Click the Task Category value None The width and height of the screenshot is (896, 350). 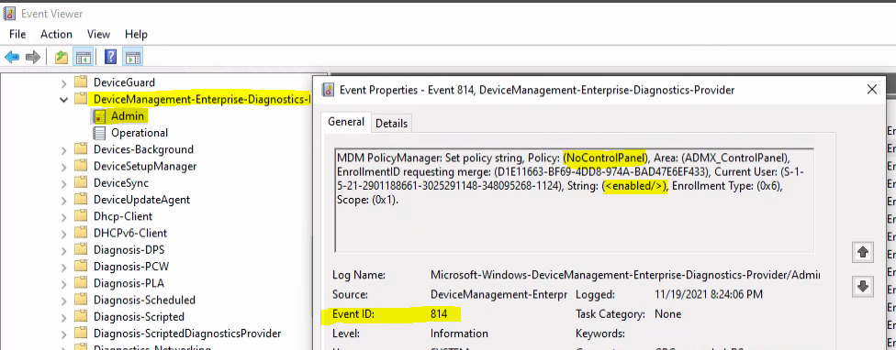pyautogui.click(x=667, y=314)
